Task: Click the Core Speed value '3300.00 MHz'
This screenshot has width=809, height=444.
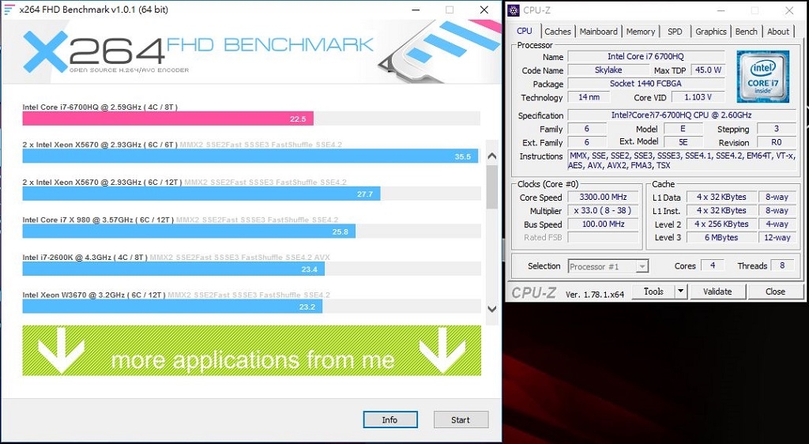Action: [x=603, y=197]
